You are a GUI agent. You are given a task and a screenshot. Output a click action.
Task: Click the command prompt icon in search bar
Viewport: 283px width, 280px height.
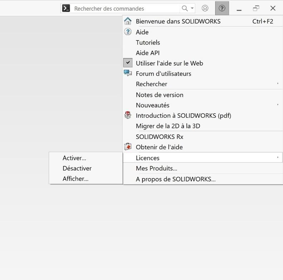66,8
